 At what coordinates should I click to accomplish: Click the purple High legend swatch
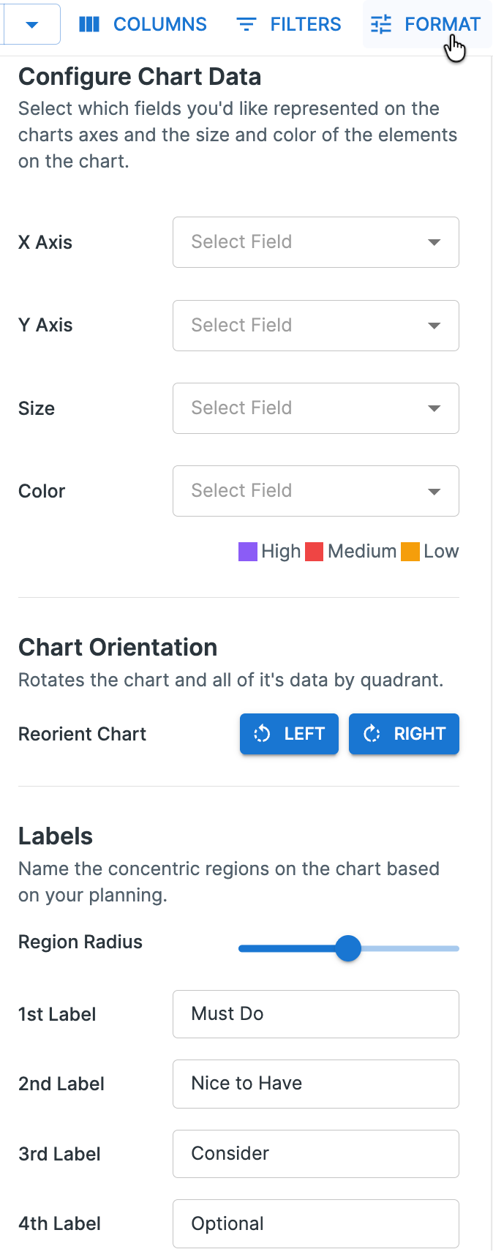(x=247, y=551)
